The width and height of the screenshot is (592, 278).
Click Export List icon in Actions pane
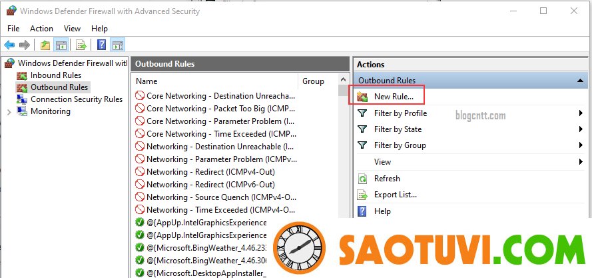(362, 195)
